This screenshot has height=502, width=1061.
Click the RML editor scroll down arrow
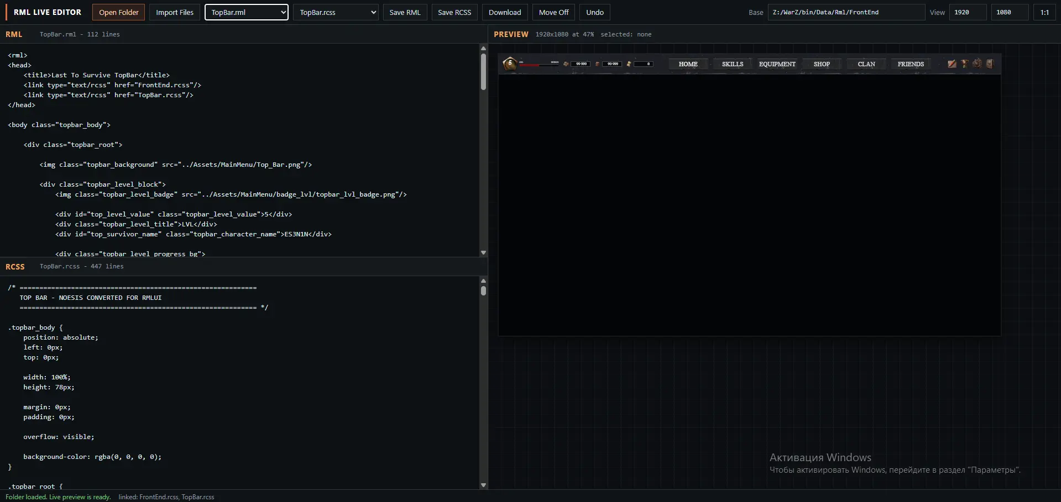483,252
